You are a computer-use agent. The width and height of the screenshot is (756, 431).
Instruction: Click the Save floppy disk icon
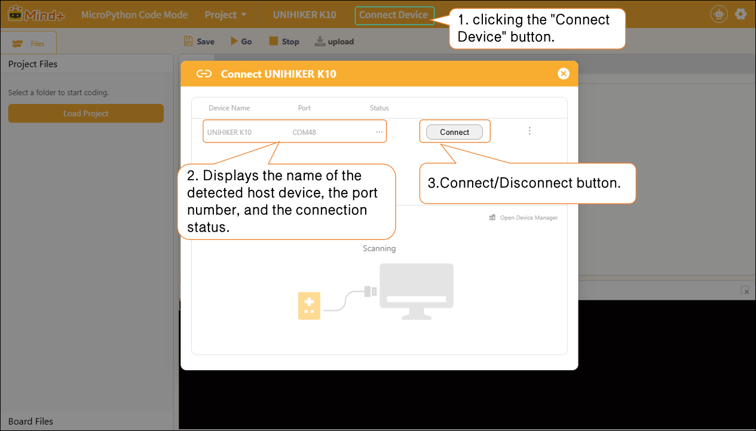pyautogui.click(x=188, y=41)
